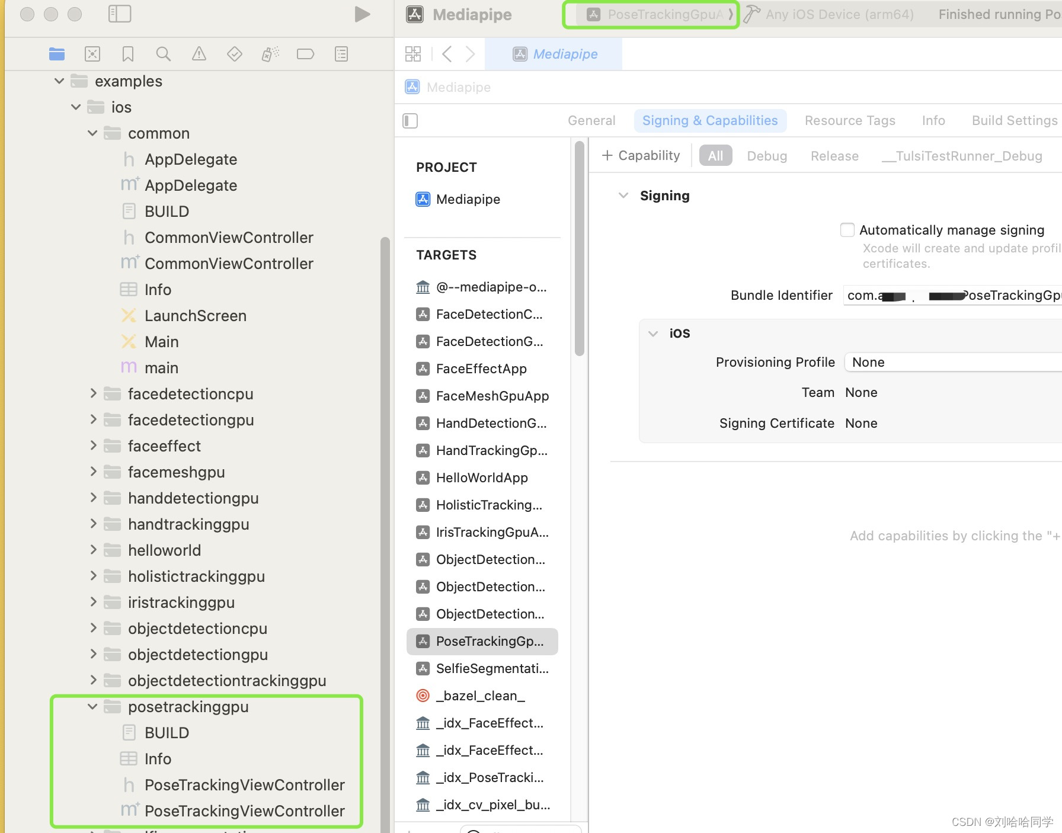Filter capabilities by Debug configuration

(x=767, y=156)
